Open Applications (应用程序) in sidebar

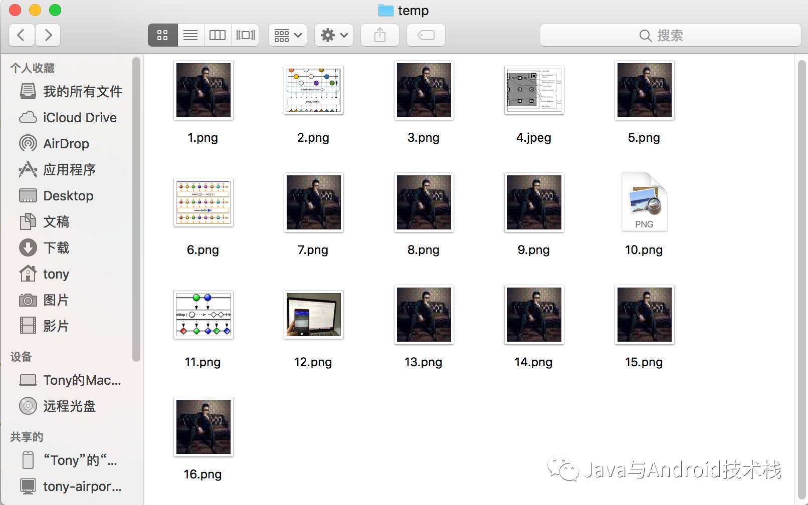point(71,169)
